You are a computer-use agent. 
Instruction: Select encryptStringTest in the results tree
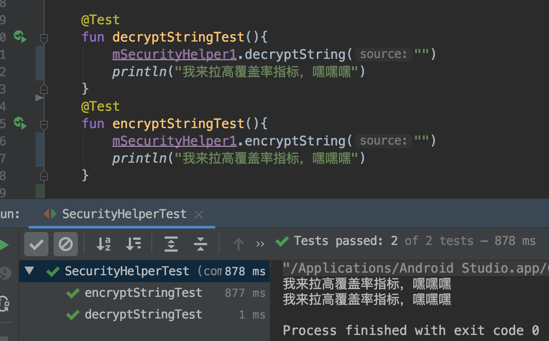click(x=143, y=293)
